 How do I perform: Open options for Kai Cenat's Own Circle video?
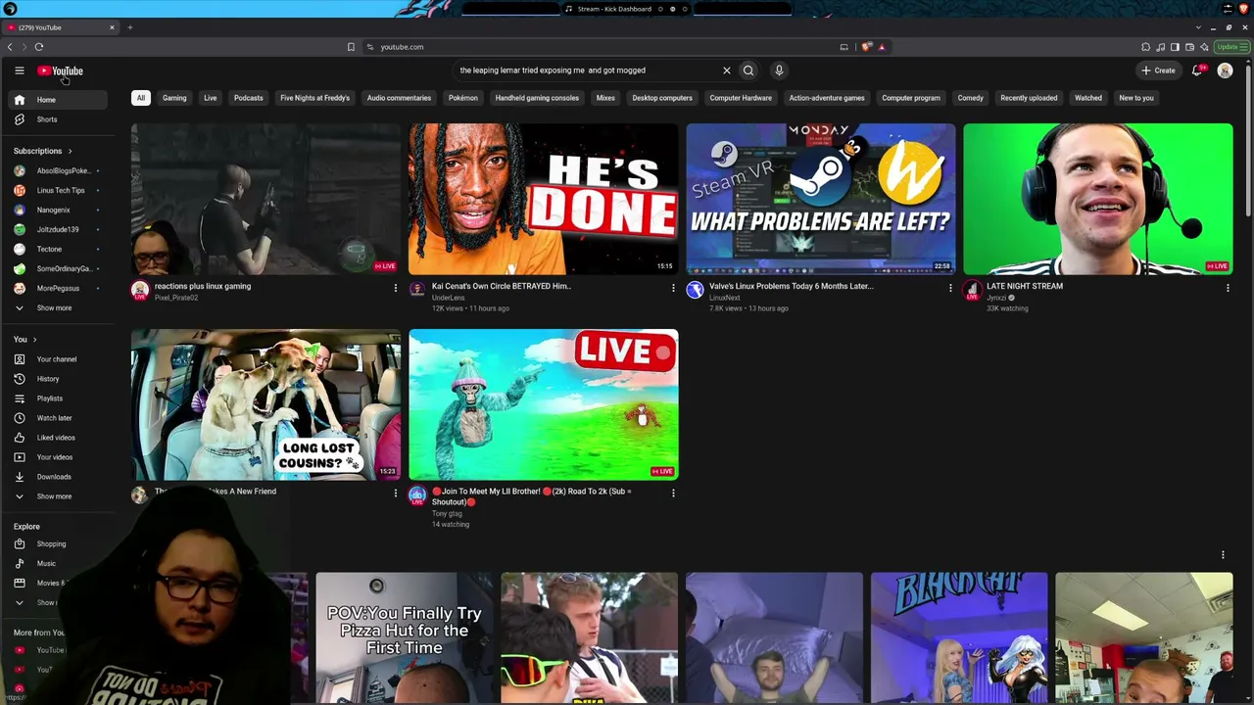[x=673, y=288]
